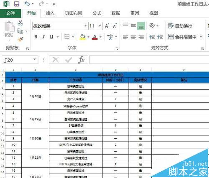Screen dimensions: 209x178
Task: Select the 工作内容 header cell
Action: [x=76, y=80]
